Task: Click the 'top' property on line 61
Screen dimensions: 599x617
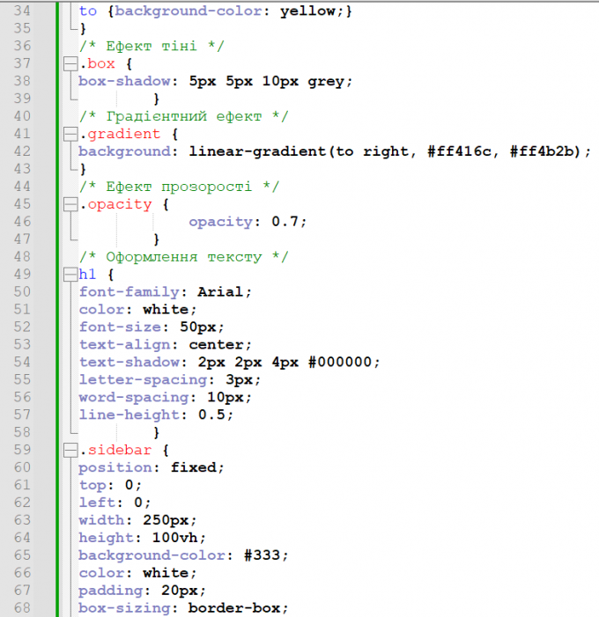Action: [92, 486]
